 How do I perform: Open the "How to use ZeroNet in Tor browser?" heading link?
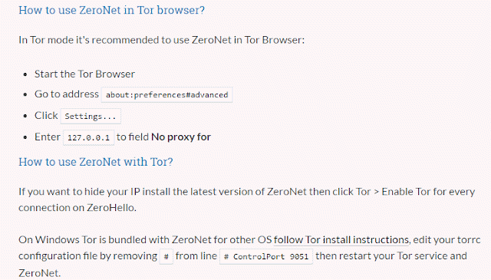point(111,10)
